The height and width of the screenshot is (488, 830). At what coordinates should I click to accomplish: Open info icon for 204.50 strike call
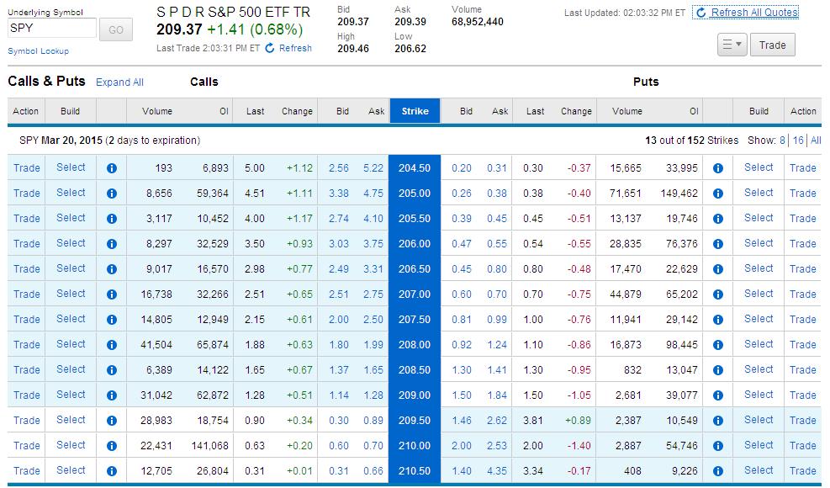point(112,168)
